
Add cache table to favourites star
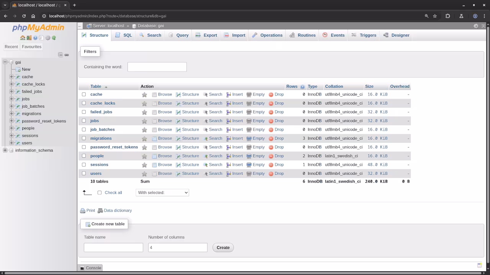coord(144,95)
